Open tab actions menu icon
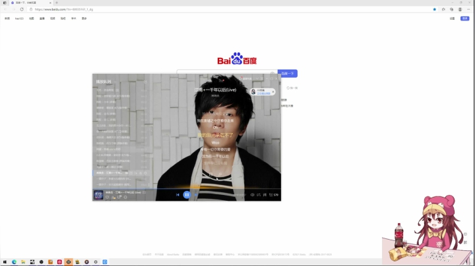 click(x=5, y=3)
